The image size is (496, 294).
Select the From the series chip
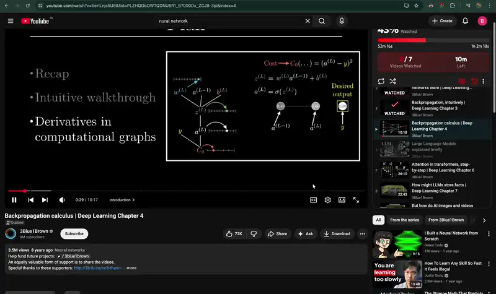tap(404, 220)
